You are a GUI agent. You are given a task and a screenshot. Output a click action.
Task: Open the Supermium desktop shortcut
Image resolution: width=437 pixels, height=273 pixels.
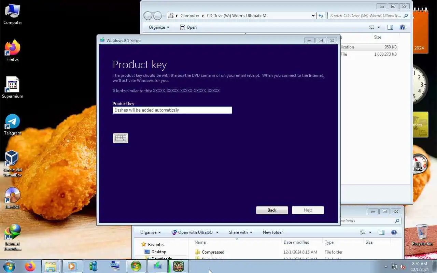pyautogui.click(x=13, y=87)
